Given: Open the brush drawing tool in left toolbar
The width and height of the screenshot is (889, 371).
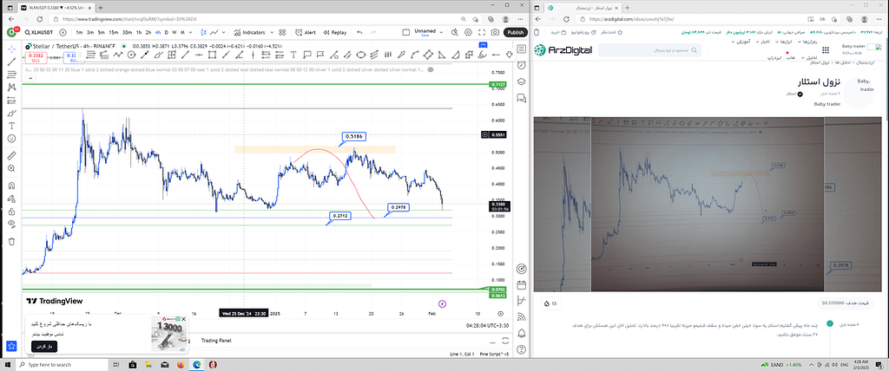Looking at the screenshot, I should click(x=11, y=113).
